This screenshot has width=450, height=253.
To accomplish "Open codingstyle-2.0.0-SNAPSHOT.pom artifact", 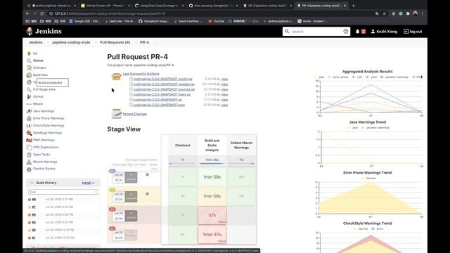I will click(x=159, y=105).
